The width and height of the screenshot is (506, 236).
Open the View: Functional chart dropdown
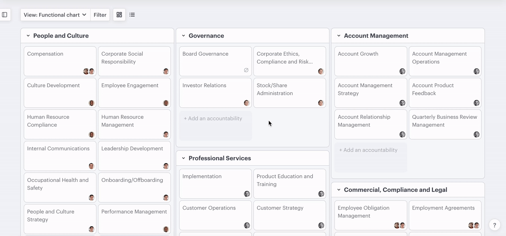click(x=55, y=15)
